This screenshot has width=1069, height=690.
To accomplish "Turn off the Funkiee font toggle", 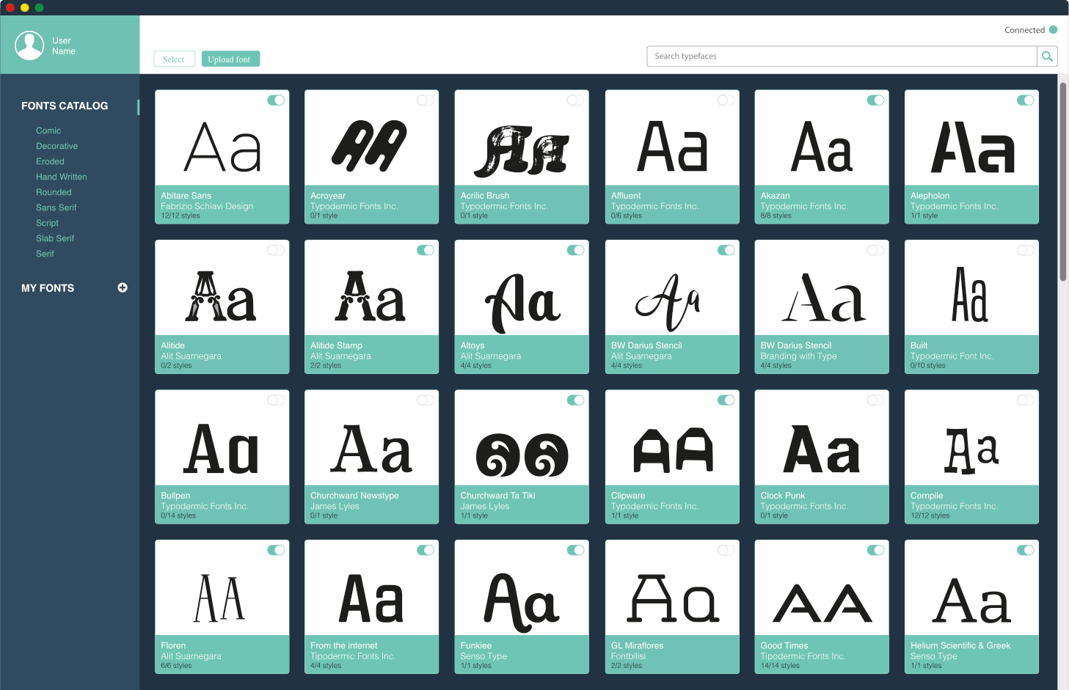I will 576,550.
